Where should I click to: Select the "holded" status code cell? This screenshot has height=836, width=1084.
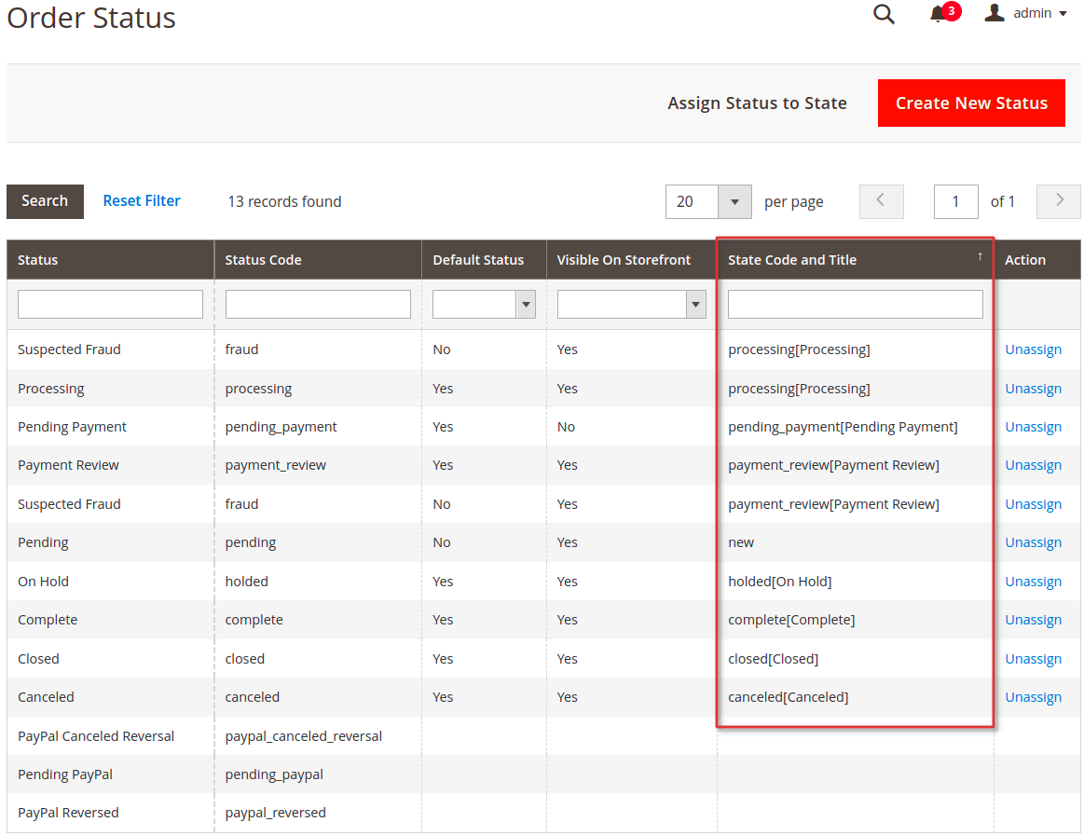247,582
